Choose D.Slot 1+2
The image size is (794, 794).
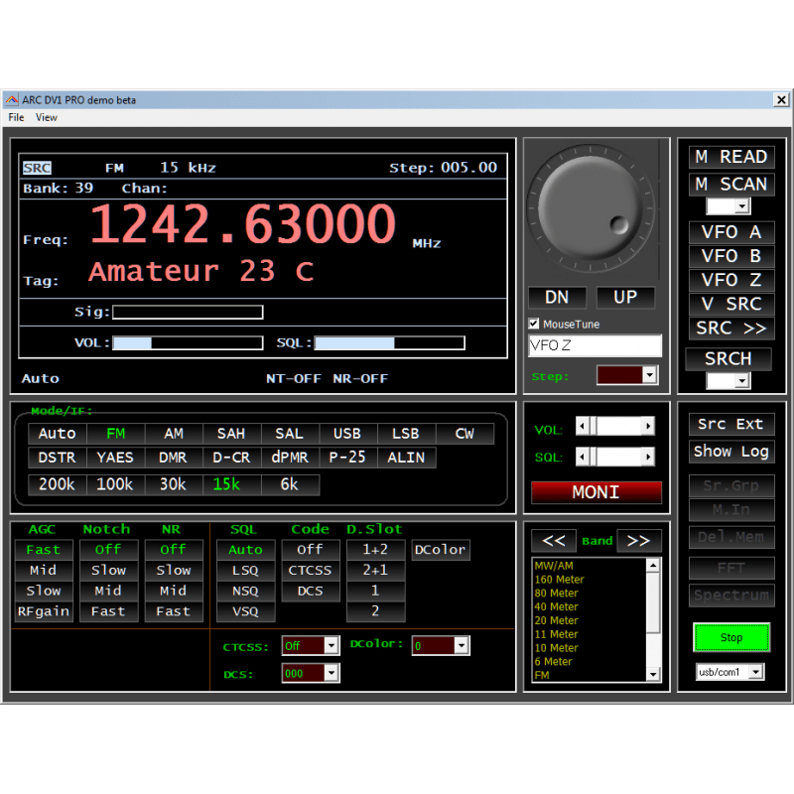point(376,550)
